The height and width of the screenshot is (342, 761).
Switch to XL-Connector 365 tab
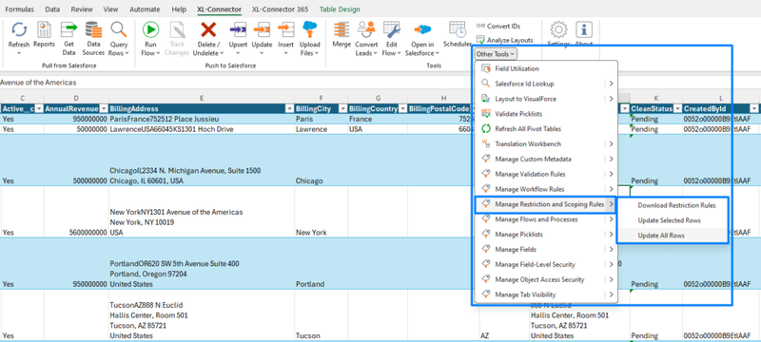[x=280, y=9]
